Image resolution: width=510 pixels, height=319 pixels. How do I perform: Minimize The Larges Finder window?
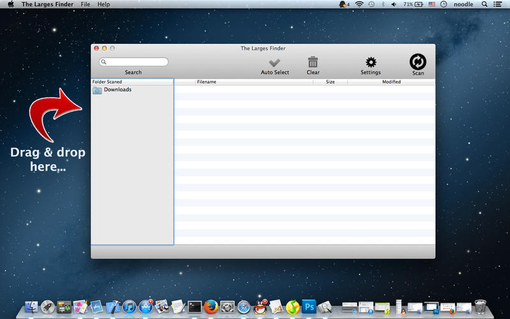[105, 48]
